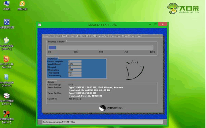This screenshot has width=206, height=128.
Task: Click the Ghost32 window title-bar icon
Action: click(x=39, y=25)
